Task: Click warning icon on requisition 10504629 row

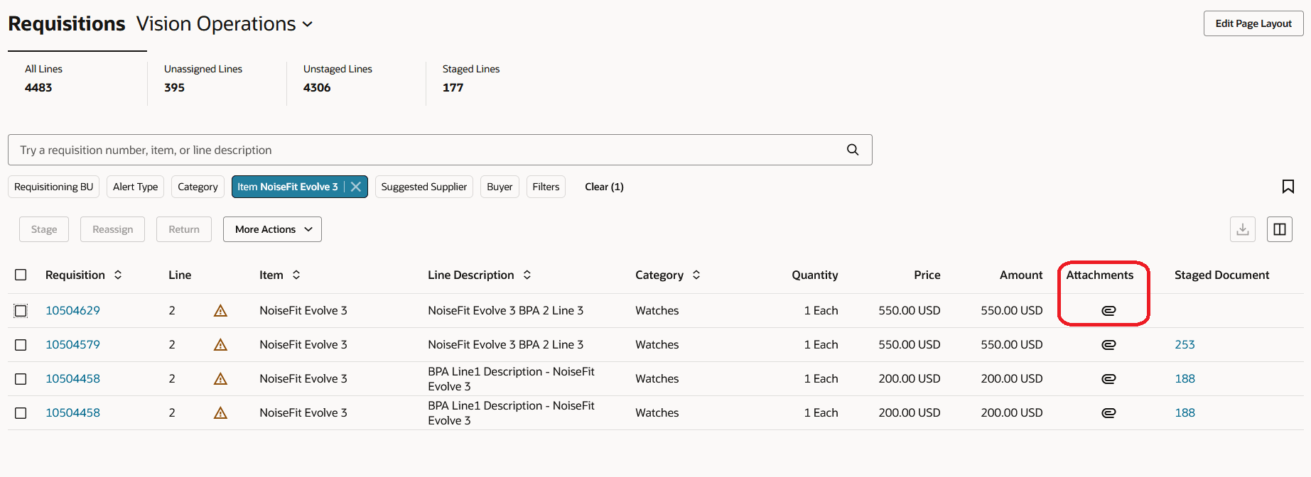Action: pos(220,310)
